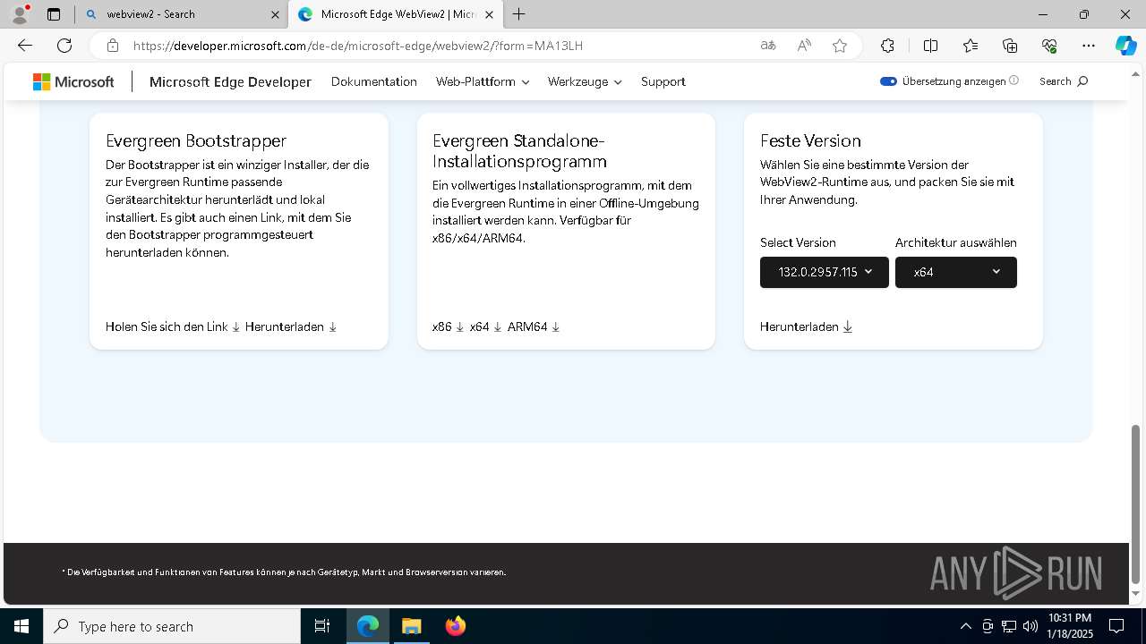This screenshot has width=1146, height=644.
Task: Click the Search magnifier in site header
Action: click(1082, 81)
